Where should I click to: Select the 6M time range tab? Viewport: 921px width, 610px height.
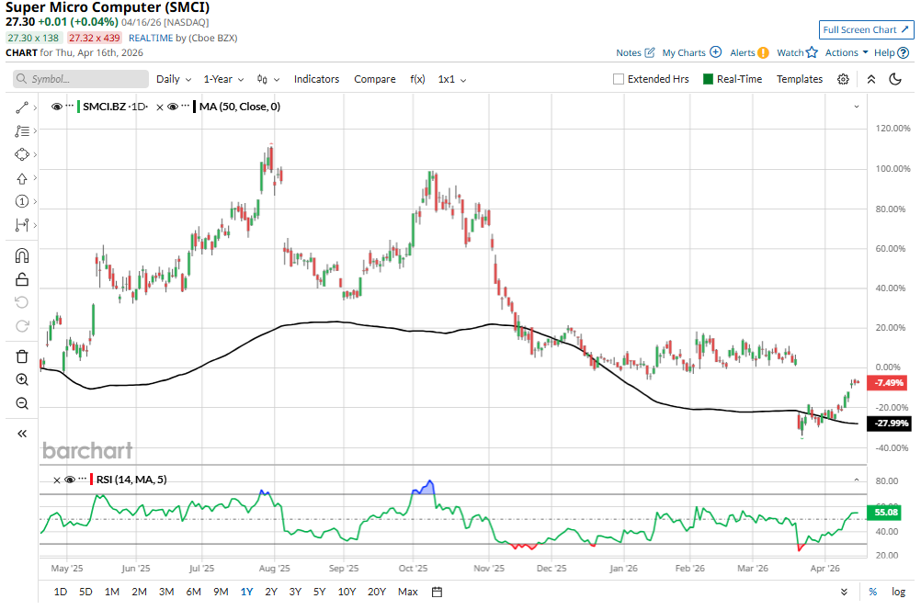tap(193, 592)
